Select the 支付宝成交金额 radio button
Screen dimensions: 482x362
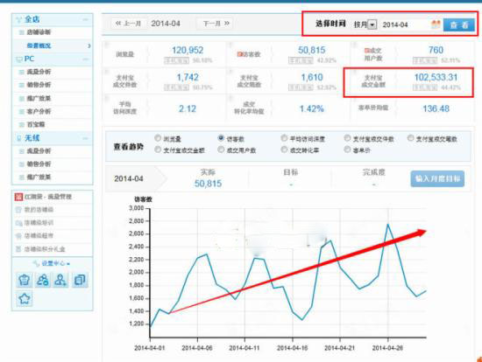coord(158,150)
